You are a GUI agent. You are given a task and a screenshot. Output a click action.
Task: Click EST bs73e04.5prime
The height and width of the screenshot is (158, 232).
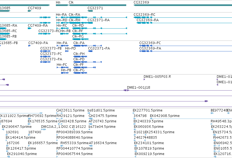click(102, 127)
